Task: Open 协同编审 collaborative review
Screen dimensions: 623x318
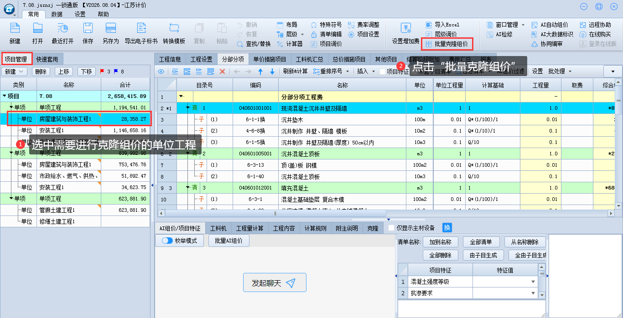Action: tap(547, 44)
